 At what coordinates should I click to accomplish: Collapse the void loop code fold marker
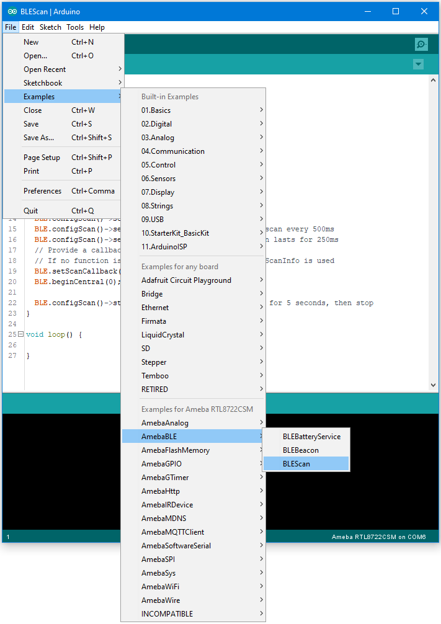click(x=21, y=334)
